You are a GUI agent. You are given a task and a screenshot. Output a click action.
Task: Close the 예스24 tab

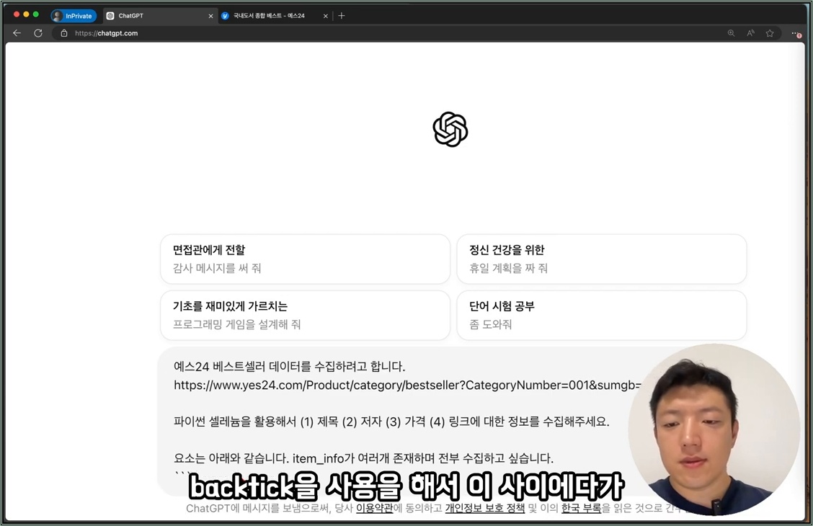pyautogui.click(x=326, y=16)
